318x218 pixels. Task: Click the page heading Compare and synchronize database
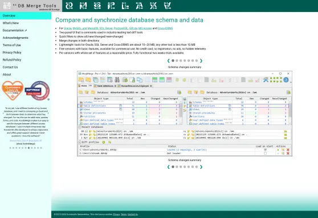[129, 20]
